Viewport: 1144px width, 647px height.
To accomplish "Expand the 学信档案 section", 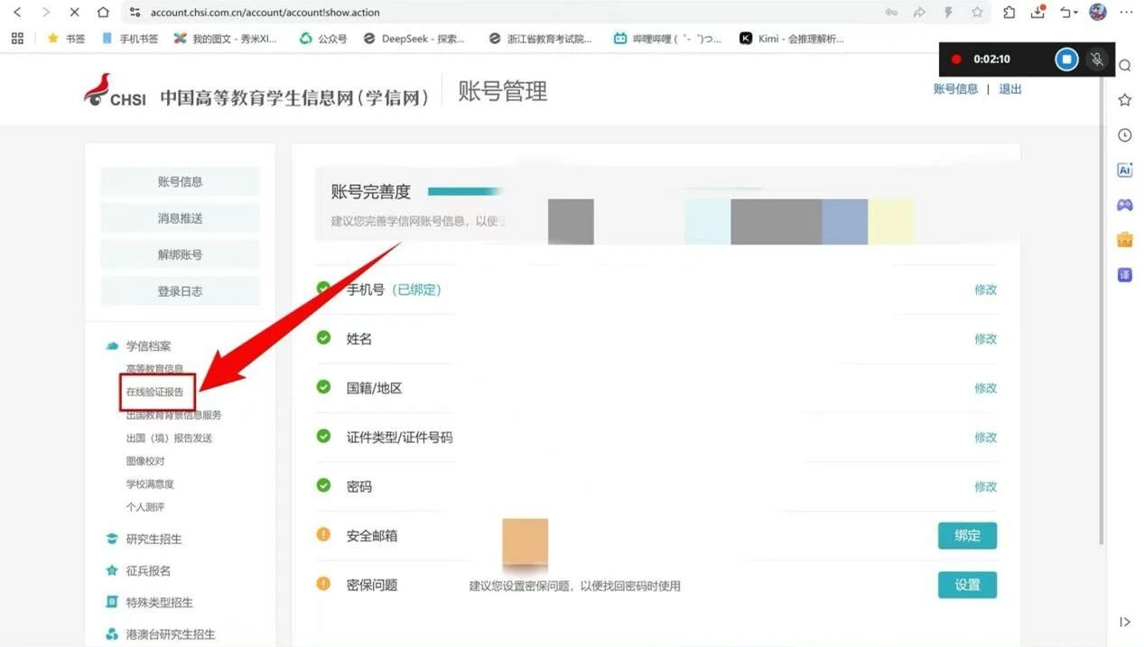I will click(148, 346).
